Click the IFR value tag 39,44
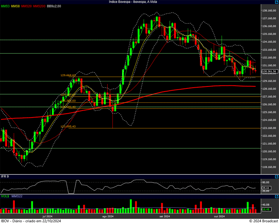 266,188
